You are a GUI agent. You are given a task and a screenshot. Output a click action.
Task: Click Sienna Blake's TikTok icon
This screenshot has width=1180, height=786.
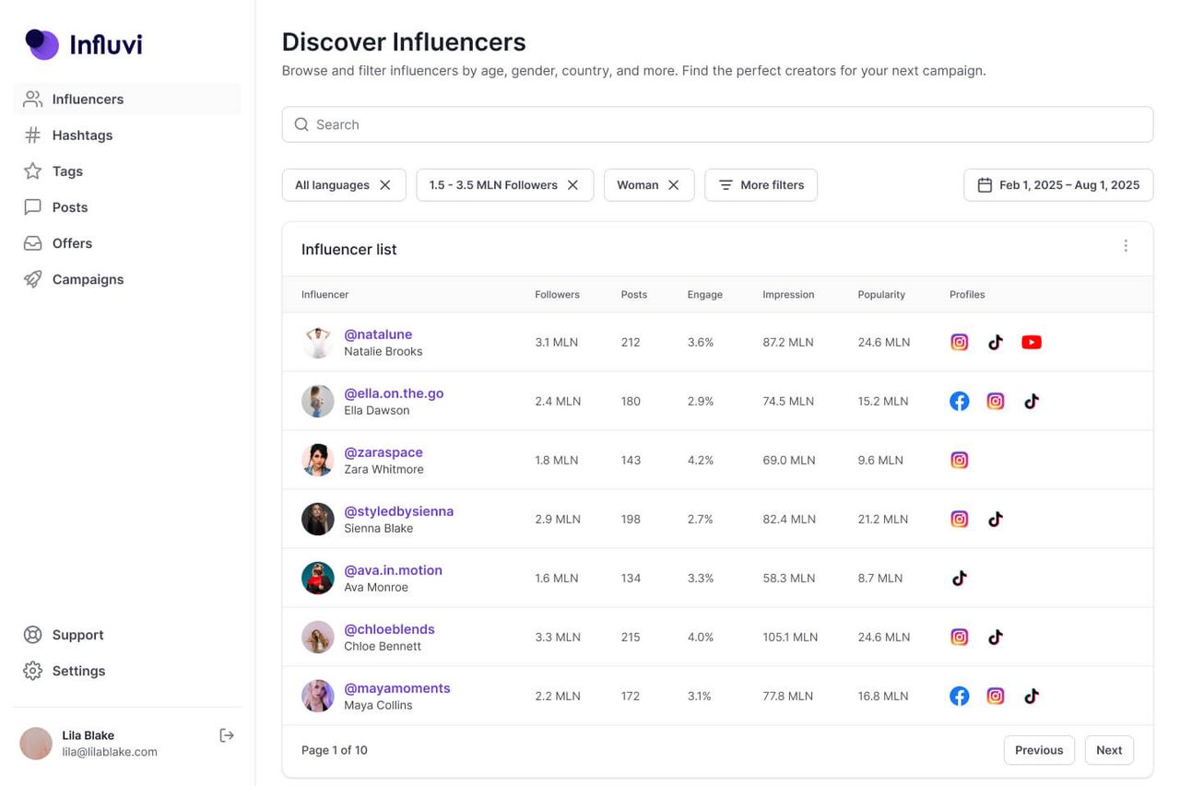click(996, 519)
